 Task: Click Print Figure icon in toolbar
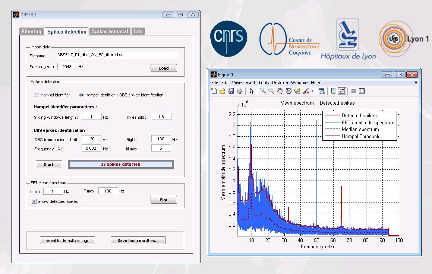pyautogui.click(x=240, y=91)
